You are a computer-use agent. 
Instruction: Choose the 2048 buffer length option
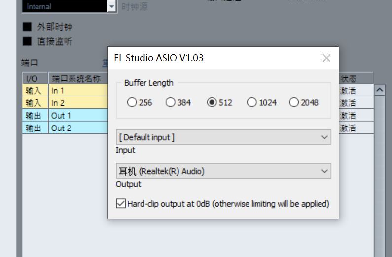click(x=294, y=103)
